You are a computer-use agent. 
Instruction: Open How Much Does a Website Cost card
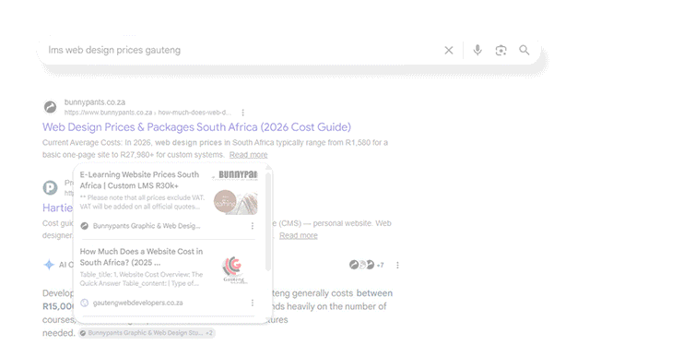tap(141, 256)
